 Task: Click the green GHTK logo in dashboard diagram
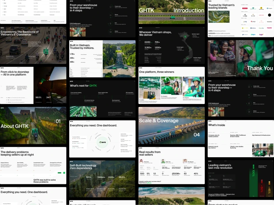tap(103, 142)
